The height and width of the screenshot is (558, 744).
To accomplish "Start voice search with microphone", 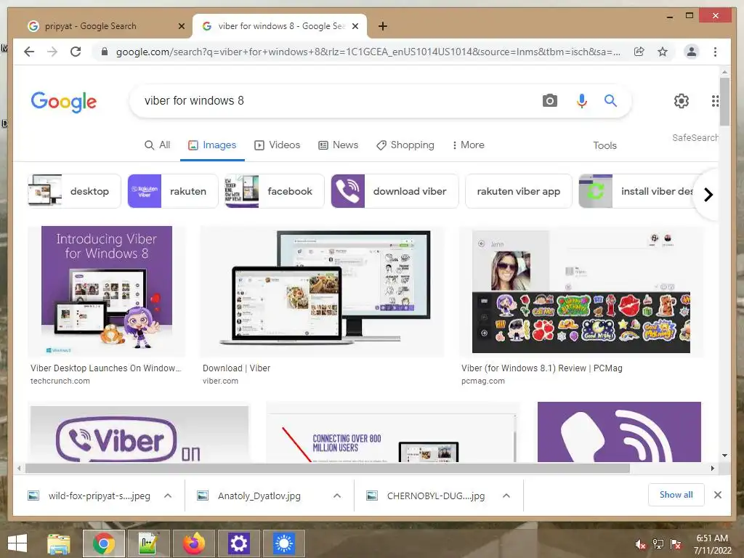I will (582, 100).
